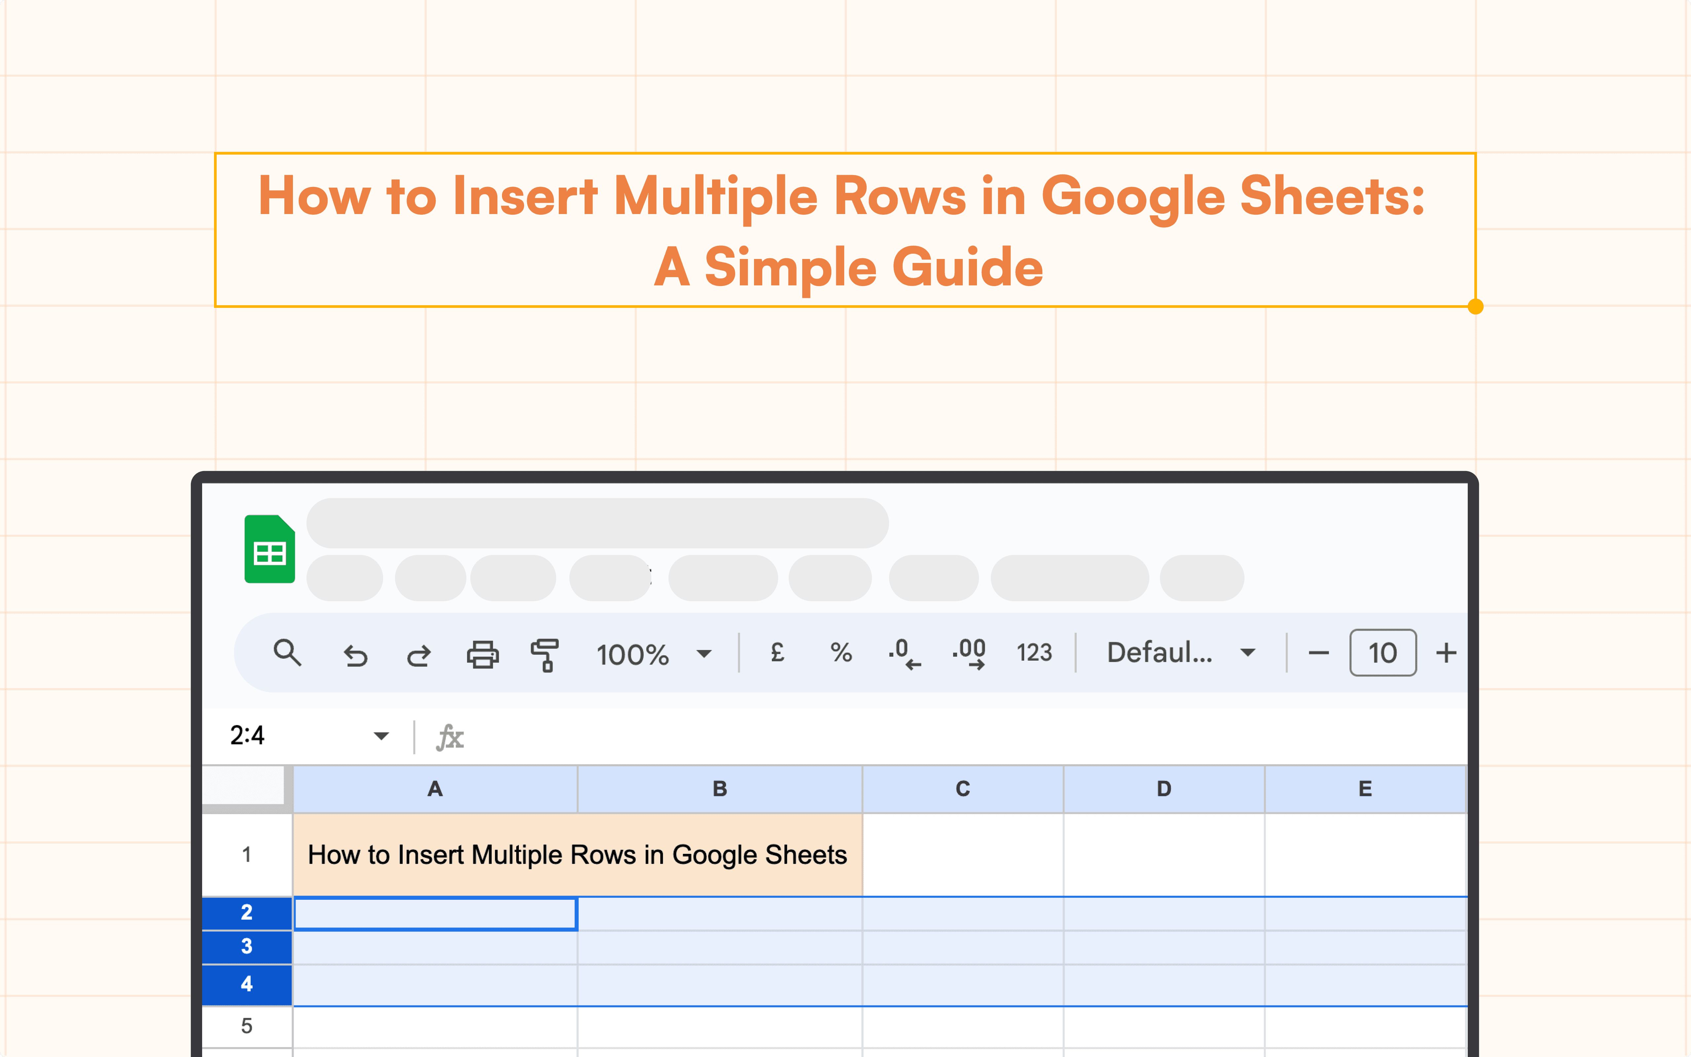The image size is (1691, 1057).
Task: Select column C header
Action: (963, 789)
